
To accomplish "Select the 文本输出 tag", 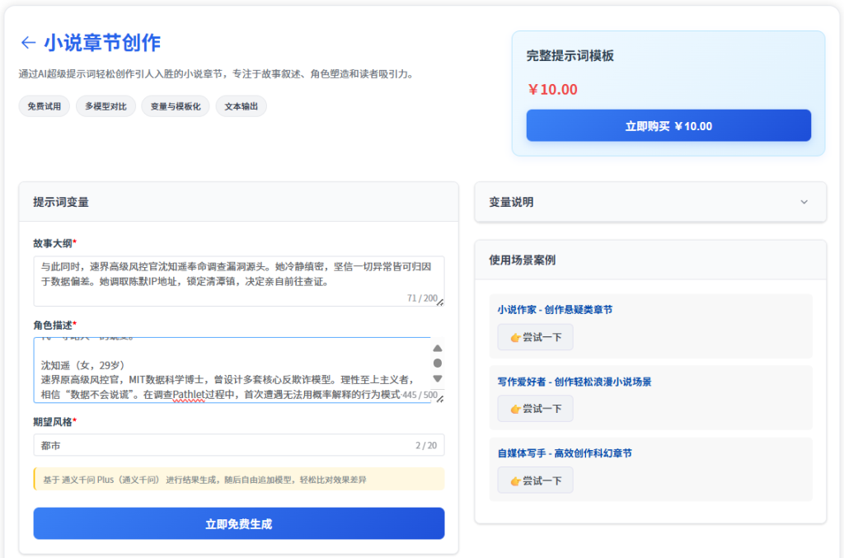I will [241, 106].
